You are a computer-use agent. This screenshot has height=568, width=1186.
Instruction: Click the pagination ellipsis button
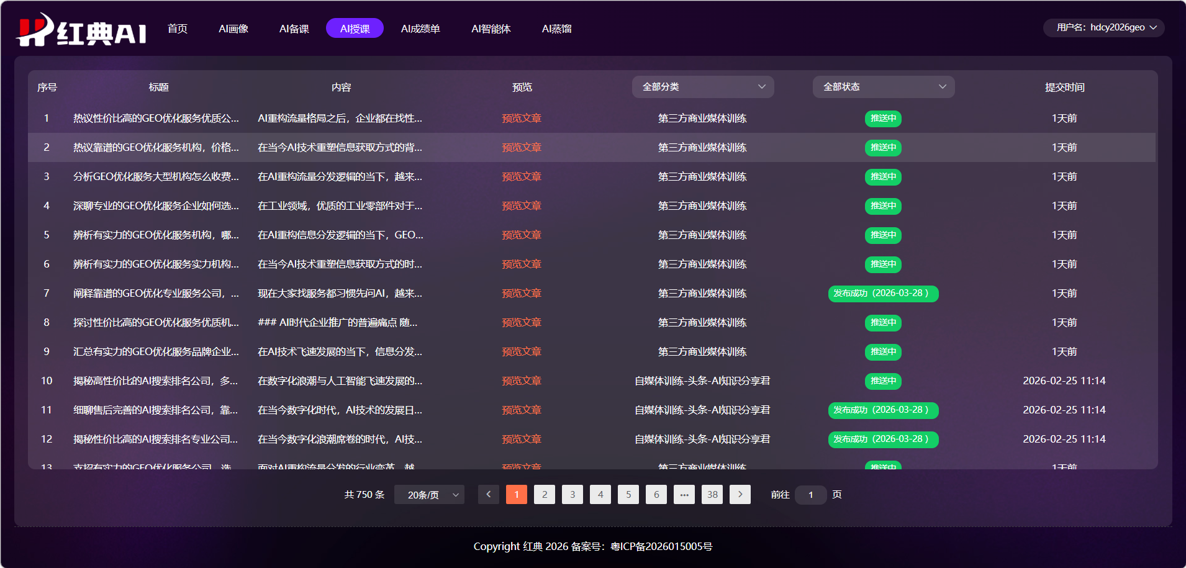[684, 495]
